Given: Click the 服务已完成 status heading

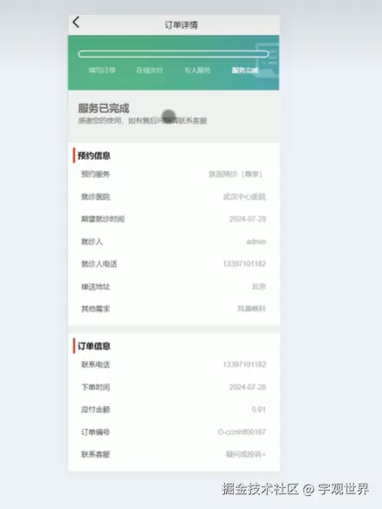Looking at the screenshot, I should click(104, 108).
